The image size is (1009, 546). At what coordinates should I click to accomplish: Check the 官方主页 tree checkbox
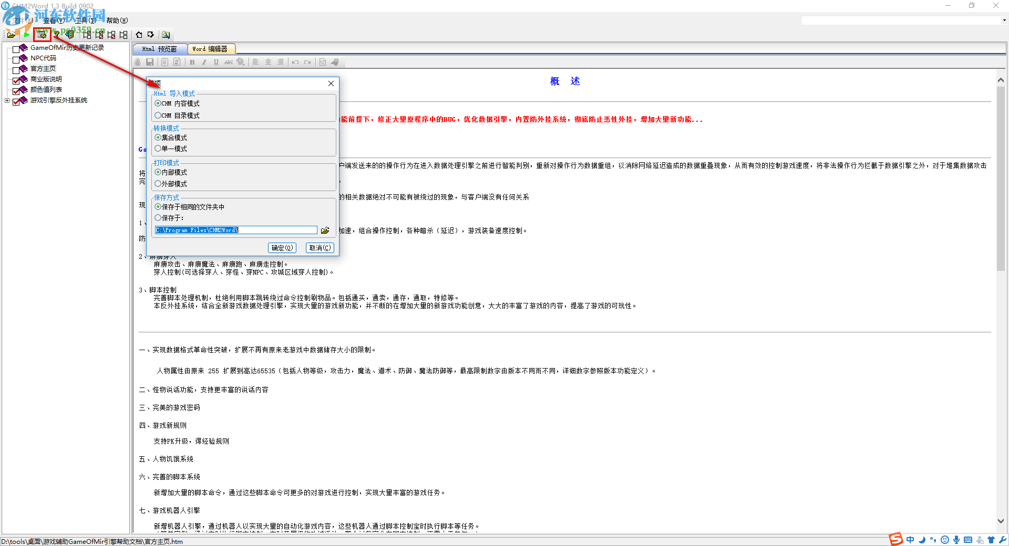tap(16, 70)
